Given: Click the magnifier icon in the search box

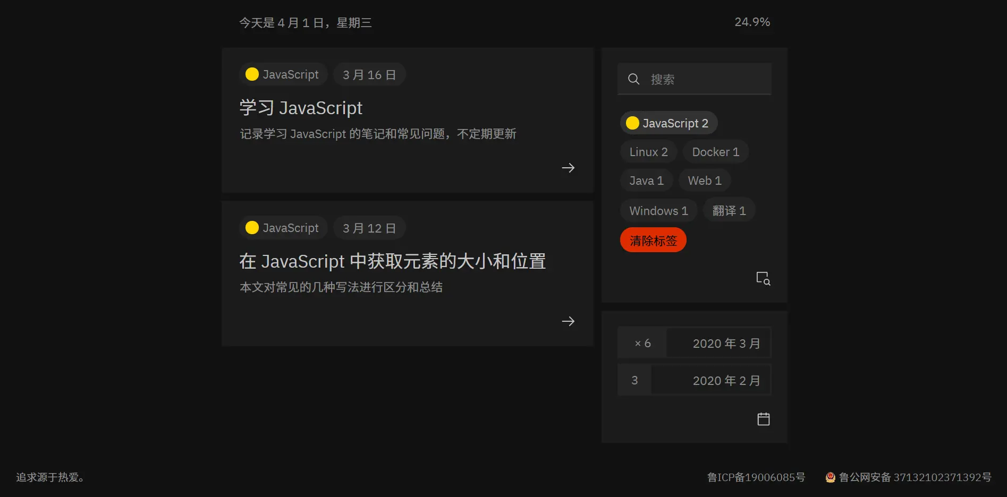Looking at the screenshot, I should (x=633, y=79).
